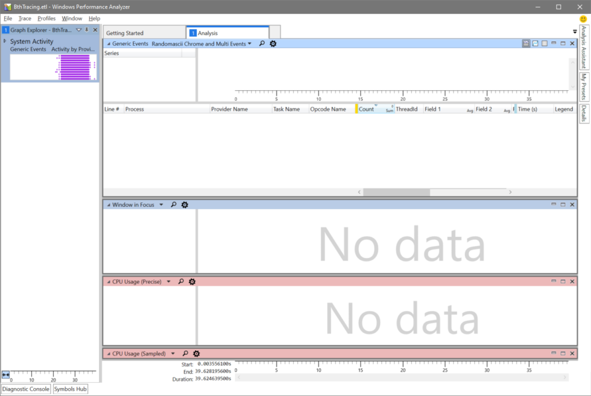Click the search magnifier in CPU Usage (Sampled)

(x=185, y=353)
